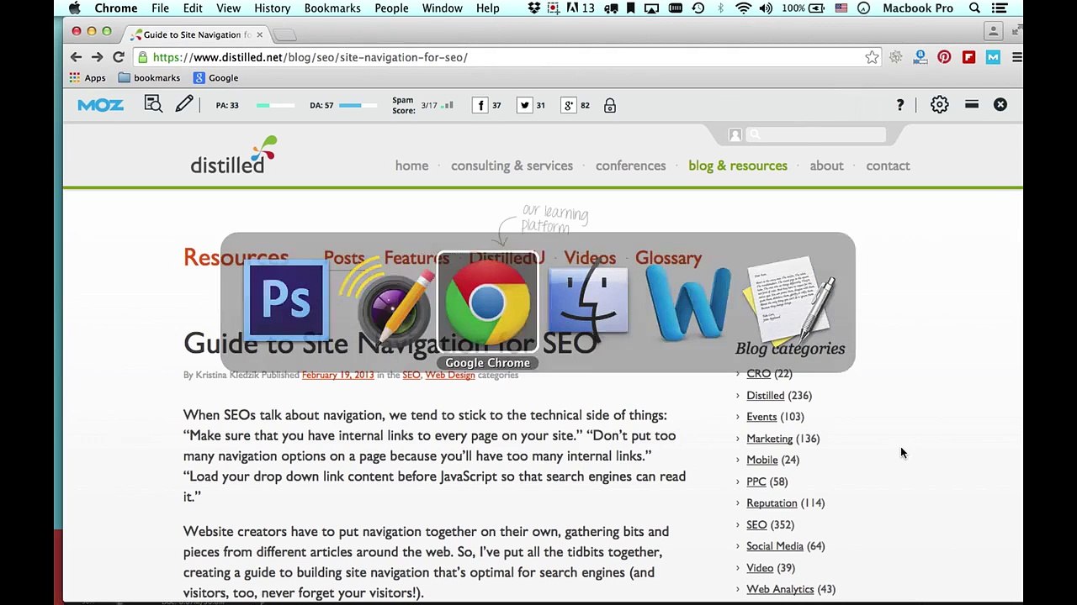Click Twitter share count icon in MozBar

(524, 105)
